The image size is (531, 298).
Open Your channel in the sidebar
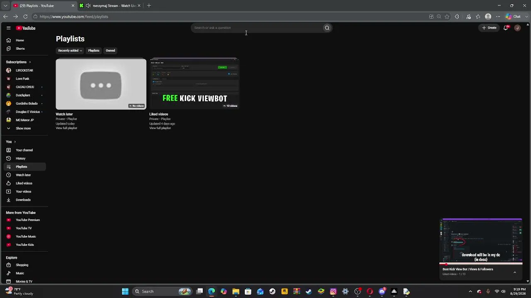[x=24, y=150]
